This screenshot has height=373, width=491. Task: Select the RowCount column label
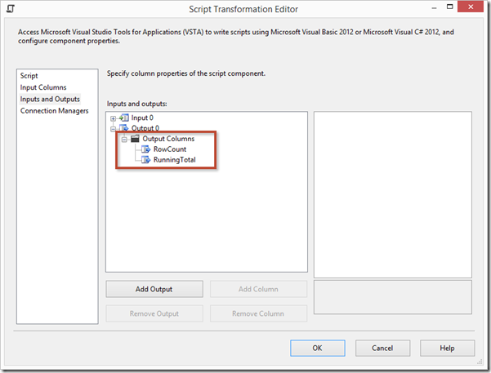pos(170,149)
